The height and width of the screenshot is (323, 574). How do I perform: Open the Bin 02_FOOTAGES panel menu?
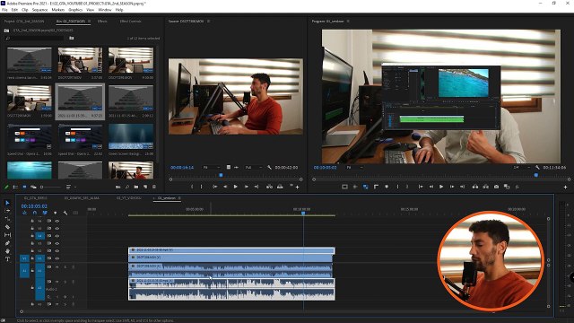point(89,22)
